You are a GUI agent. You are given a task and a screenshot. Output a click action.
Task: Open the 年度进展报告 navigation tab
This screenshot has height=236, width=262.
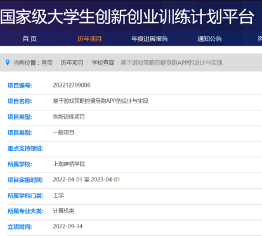[150, 39]
